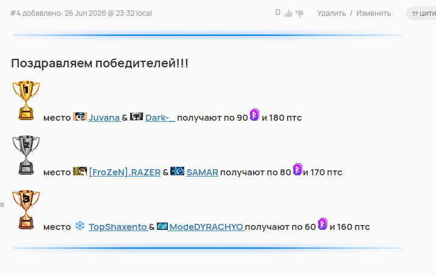Click purple coin icon after 80
Viewport: 436px width, 276px height.
pyautogui.click(x=297, y=169)
